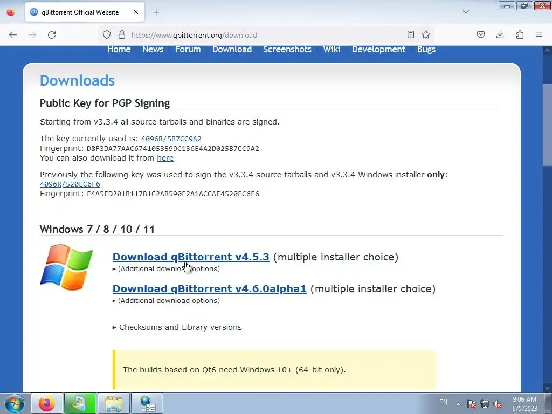Bookmark this page with the star icon
This screenshot has height=414, width=552.
[426, 34]
